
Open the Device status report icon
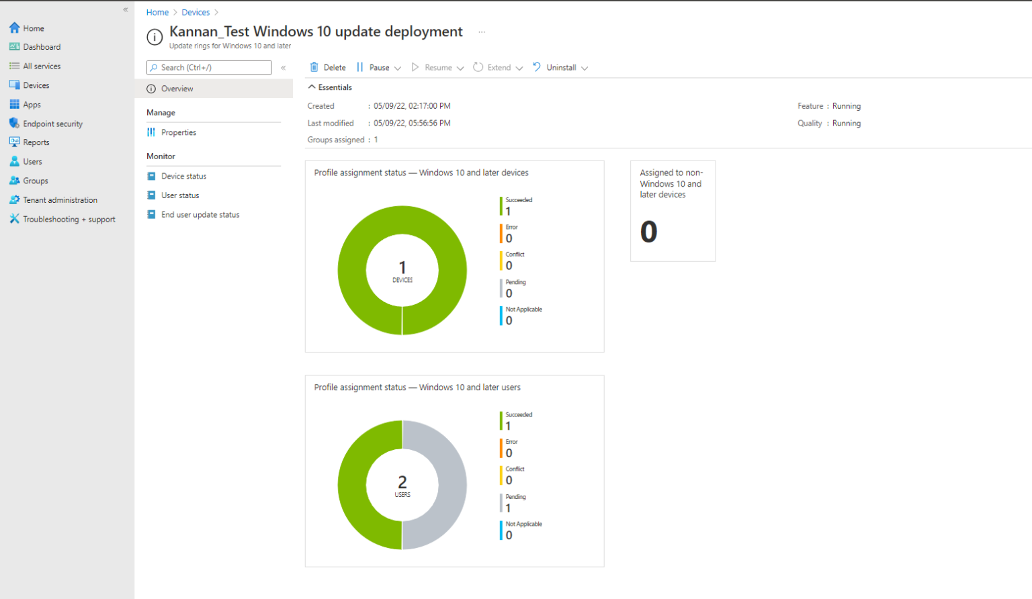(152, 176)
